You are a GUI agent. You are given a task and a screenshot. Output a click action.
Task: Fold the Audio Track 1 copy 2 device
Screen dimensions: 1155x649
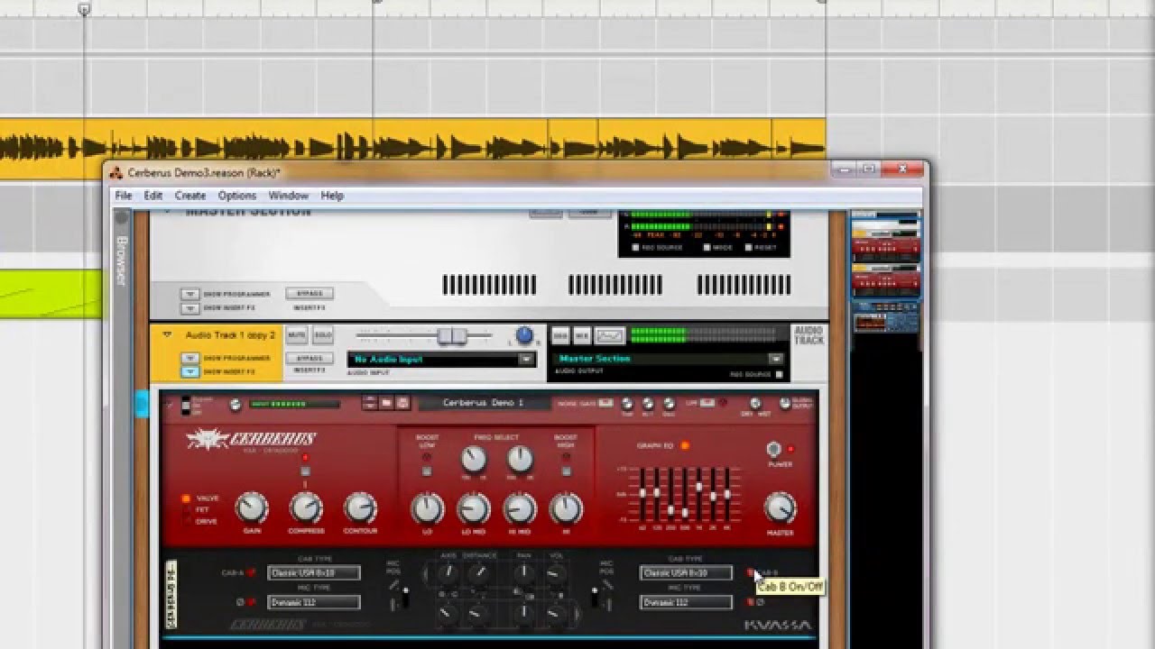(167, 334)
